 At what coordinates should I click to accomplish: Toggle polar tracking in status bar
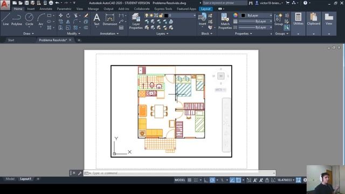[212, 180]
